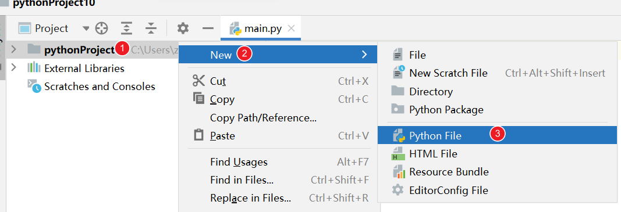Expand the External Libraries tree node
The height and width of the screenshot is (212, 621).
coord(13,67)
